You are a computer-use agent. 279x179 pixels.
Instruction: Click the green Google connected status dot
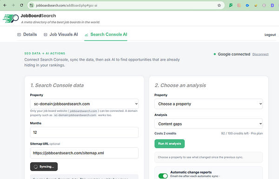(214, 54)
